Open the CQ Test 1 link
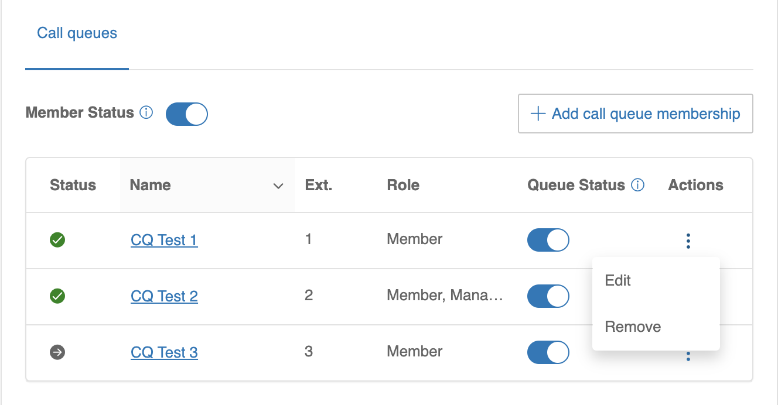The image size is (778, 405). click(x=164, y=240)
